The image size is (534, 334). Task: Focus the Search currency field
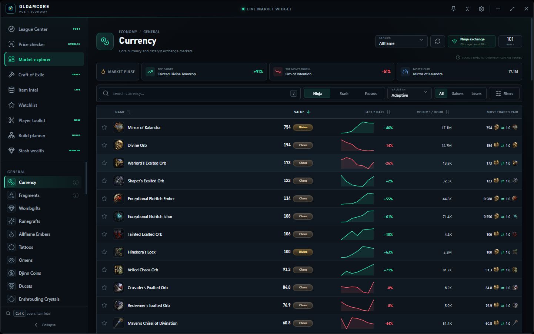tap(200, 93)
